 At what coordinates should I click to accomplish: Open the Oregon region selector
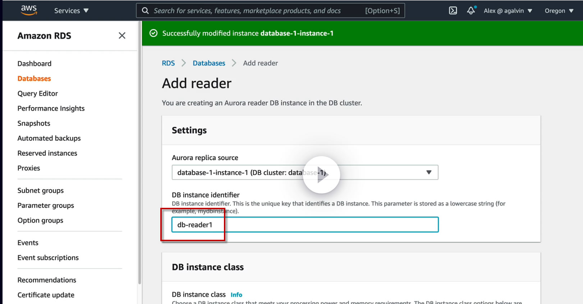[559, 11]
